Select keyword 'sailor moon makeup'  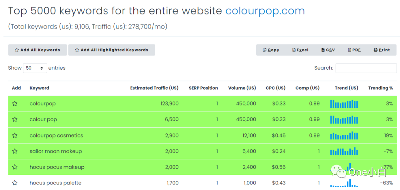(x=56, y=151)
